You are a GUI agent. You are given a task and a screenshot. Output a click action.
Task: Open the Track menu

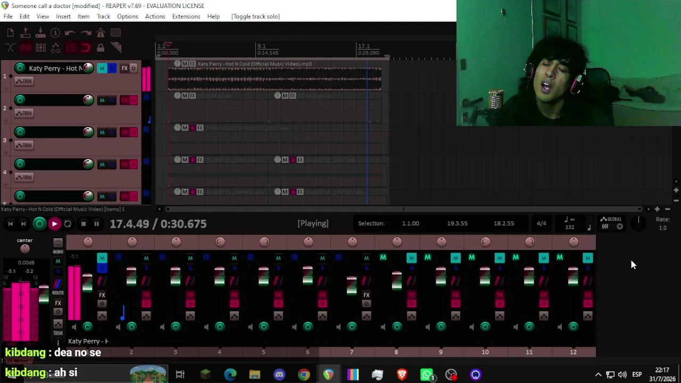[103, 16]
